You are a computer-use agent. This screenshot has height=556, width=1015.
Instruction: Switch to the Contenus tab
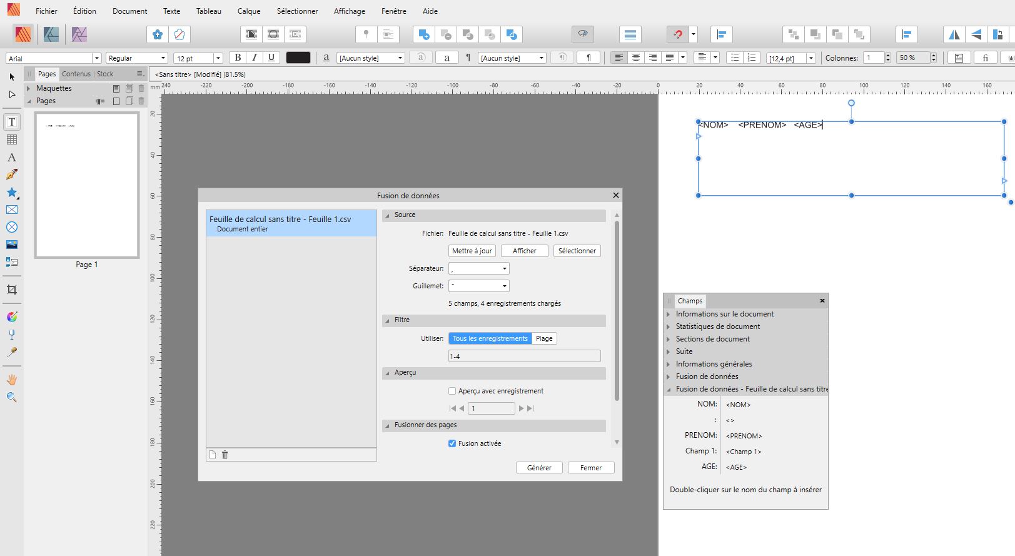(x=76, y=74)
